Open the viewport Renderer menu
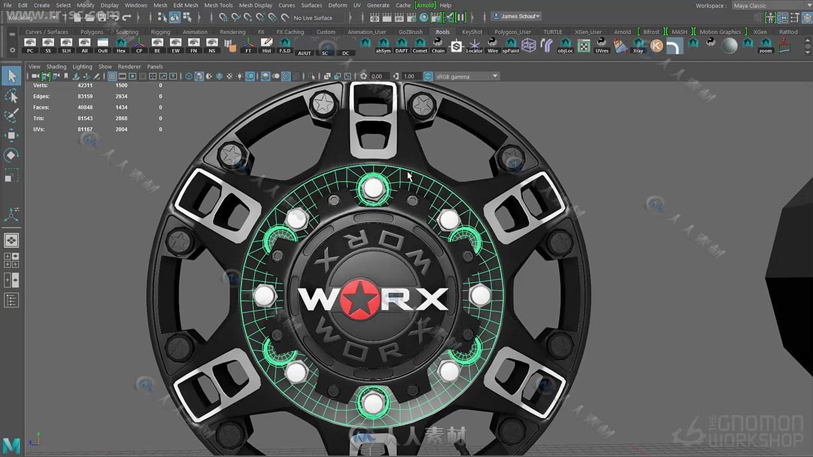The width and height of the screenshot is (813, 457). click(x=130, y=66)
